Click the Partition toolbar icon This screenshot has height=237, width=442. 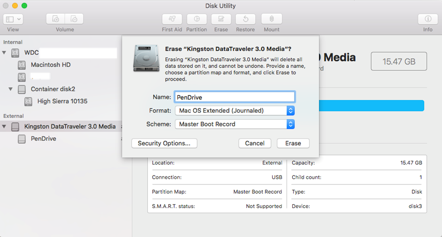click(196, 19)
